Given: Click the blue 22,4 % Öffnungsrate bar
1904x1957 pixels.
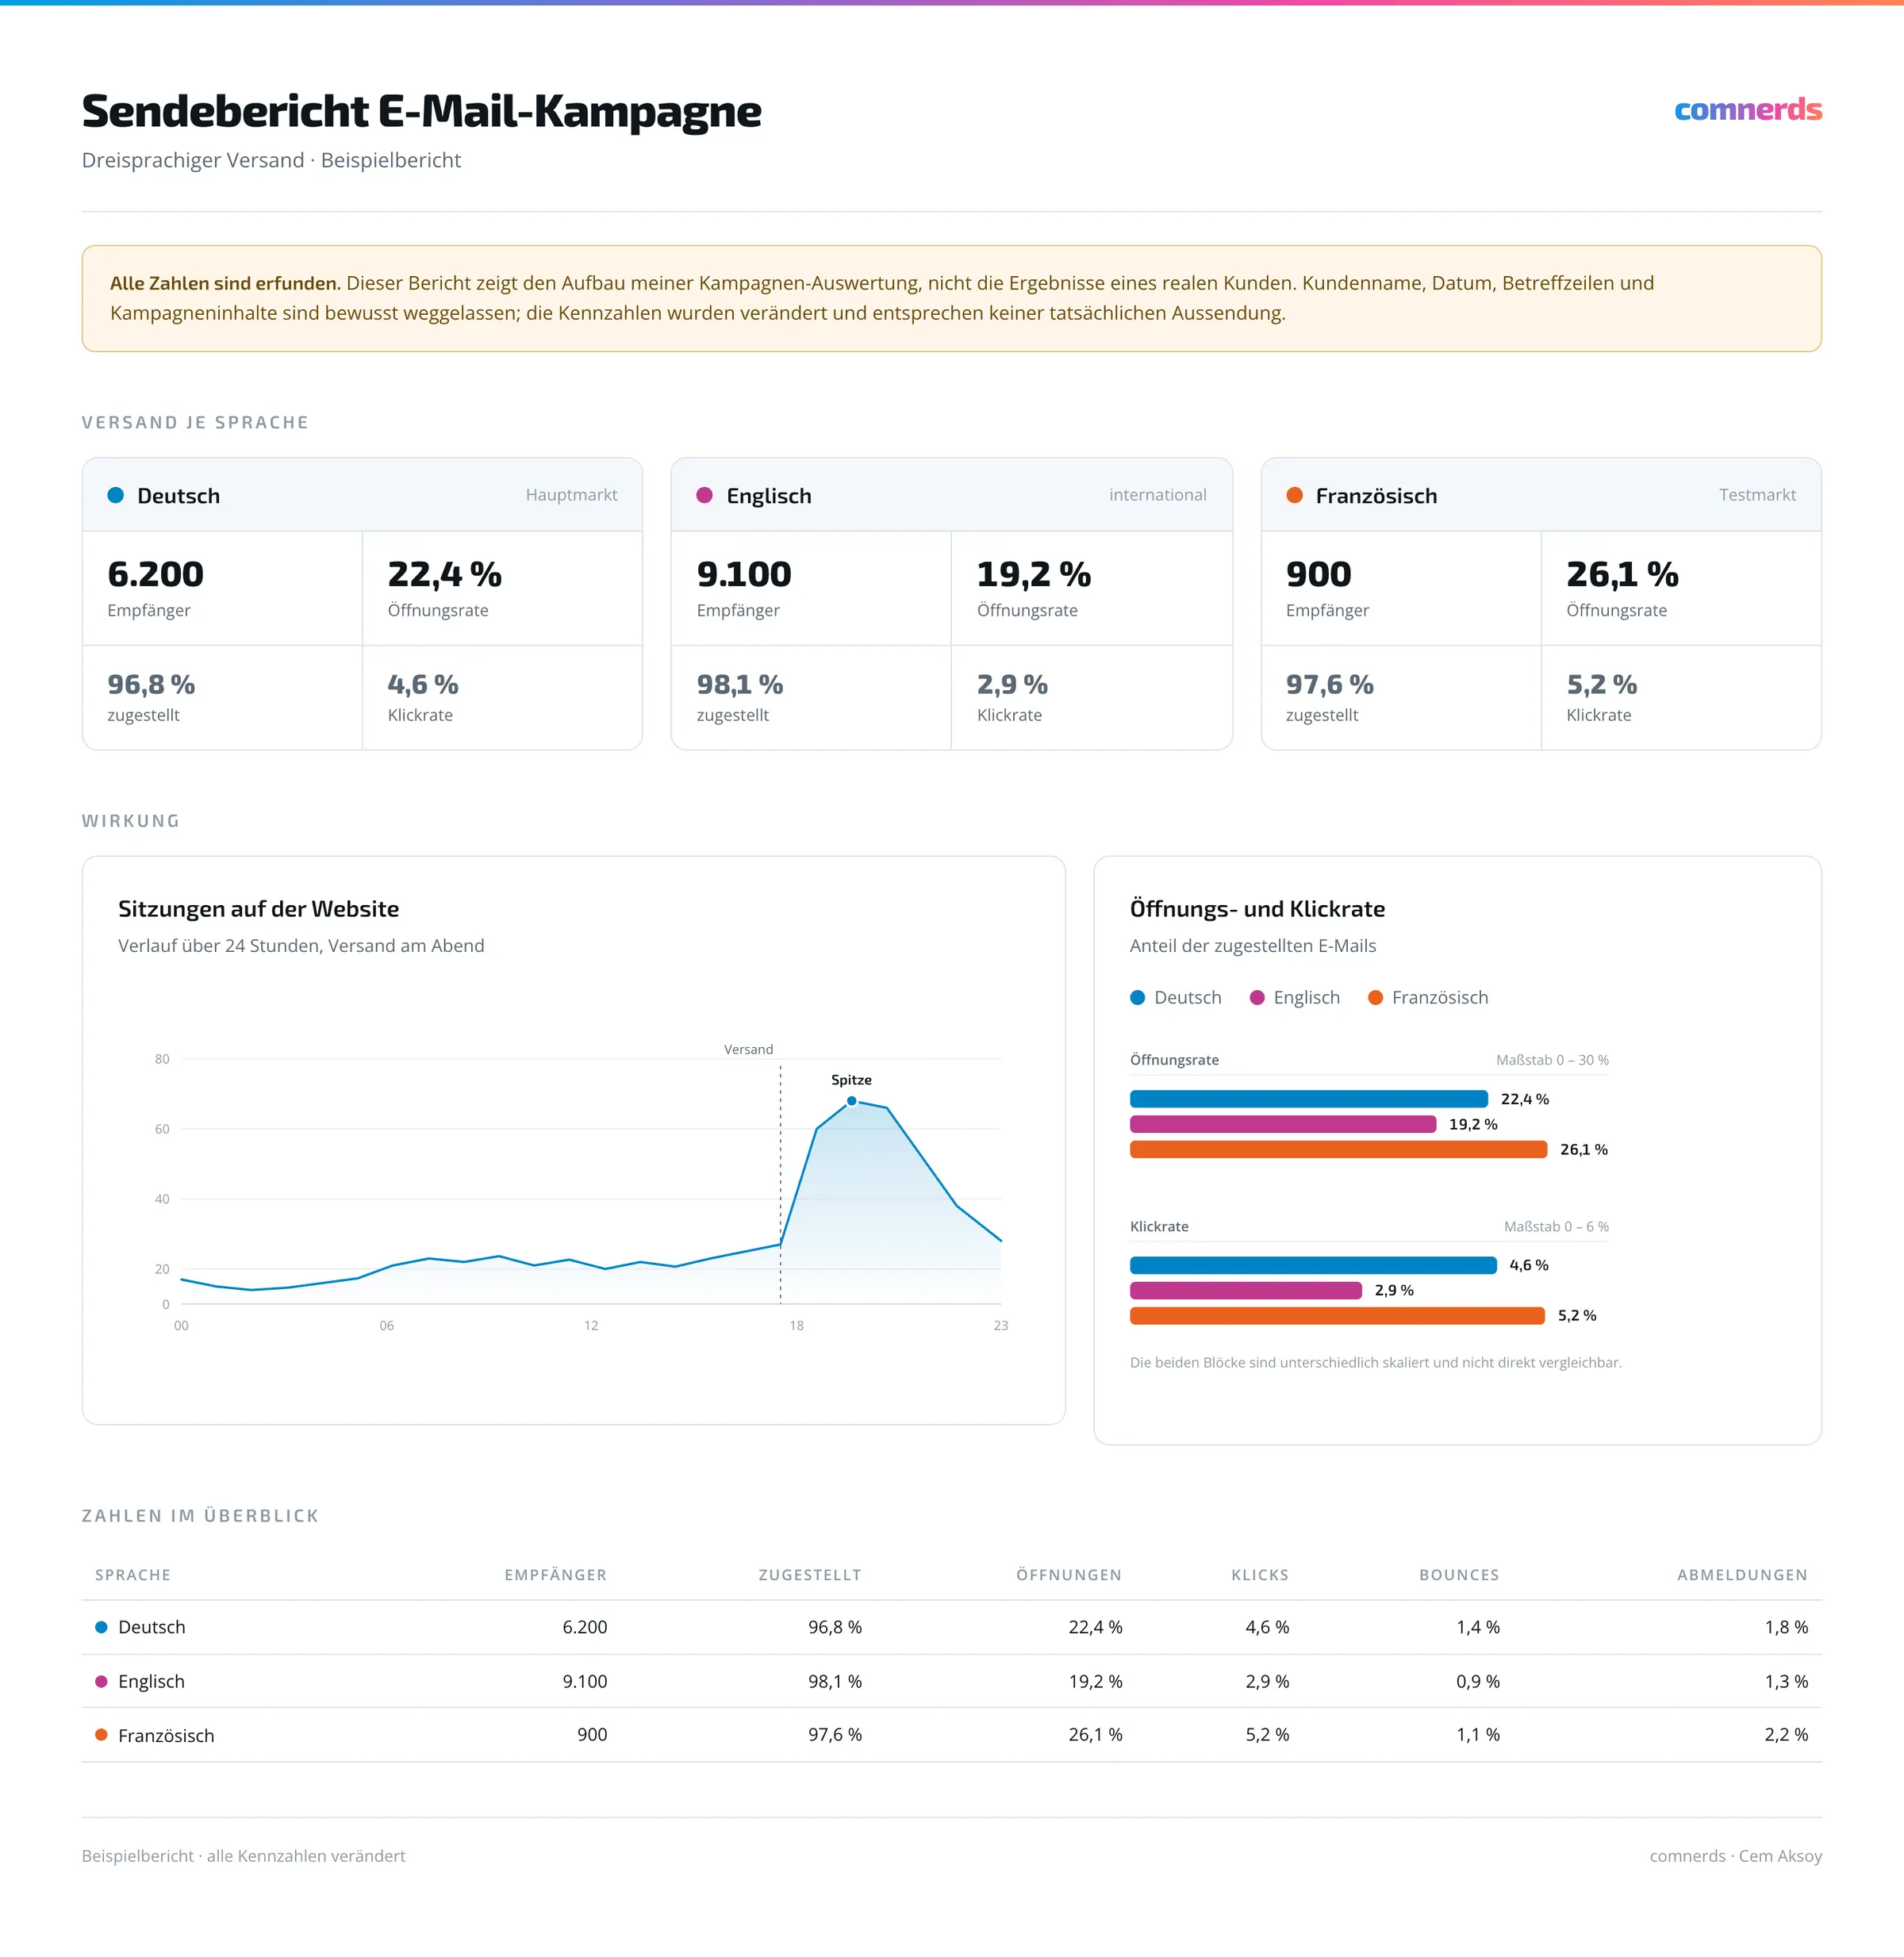Looking at the screenshot, I should click(x=1308, y=1099).
